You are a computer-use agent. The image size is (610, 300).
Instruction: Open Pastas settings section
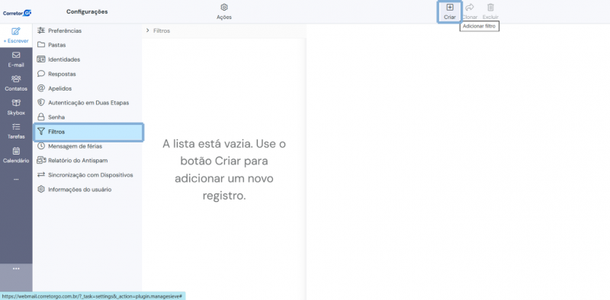click(88, 45)
